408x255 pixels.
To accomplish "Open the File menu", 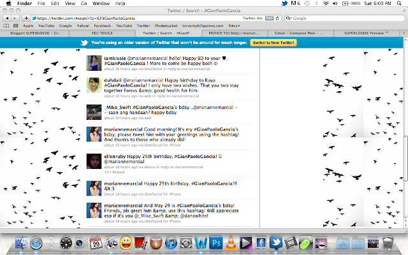I will (x=41, y=3).
